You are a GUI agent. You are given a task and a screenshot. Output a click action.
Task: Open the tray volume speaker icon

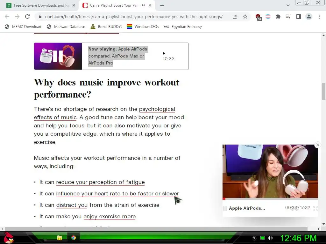click(x=270, y=238)
